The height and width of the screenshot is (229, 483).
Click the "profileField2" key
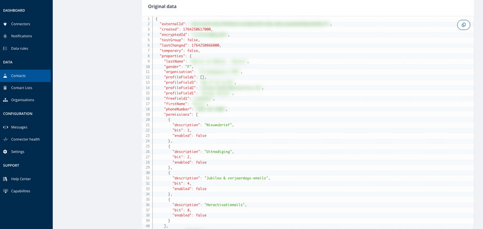181,88
